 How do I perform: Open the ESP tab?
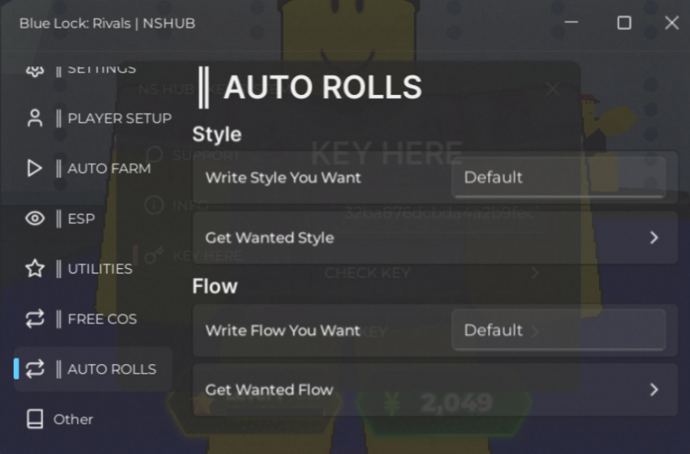[x=93, y=218]
